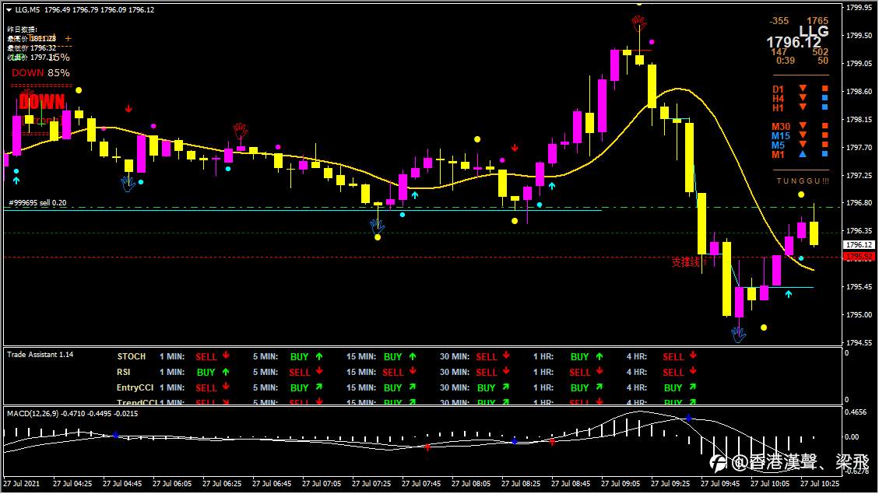
Task: Click the STOCH row label
Action: tap(131, 357)
